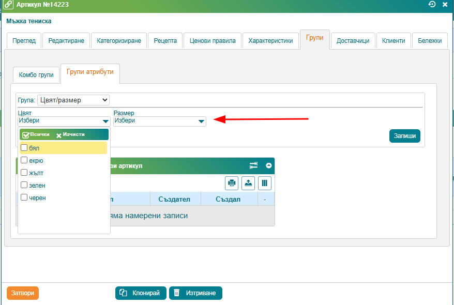Image resolution: width=454 pixels, height=305 pixels.
Task: Click the export upload icon in table toolbar
Action: point(248,183)
